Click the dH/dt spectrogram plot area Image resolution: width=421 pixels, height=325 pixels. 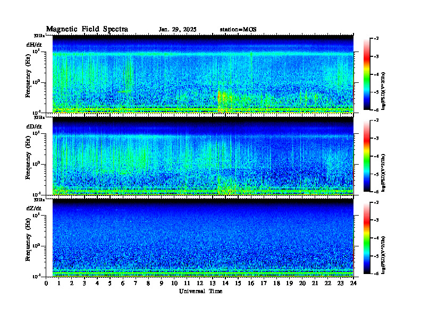203,74
